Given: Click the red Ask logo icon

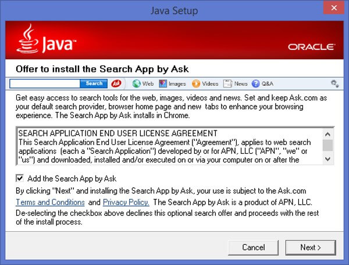Looking at the screenshot, I should [115, 84].
